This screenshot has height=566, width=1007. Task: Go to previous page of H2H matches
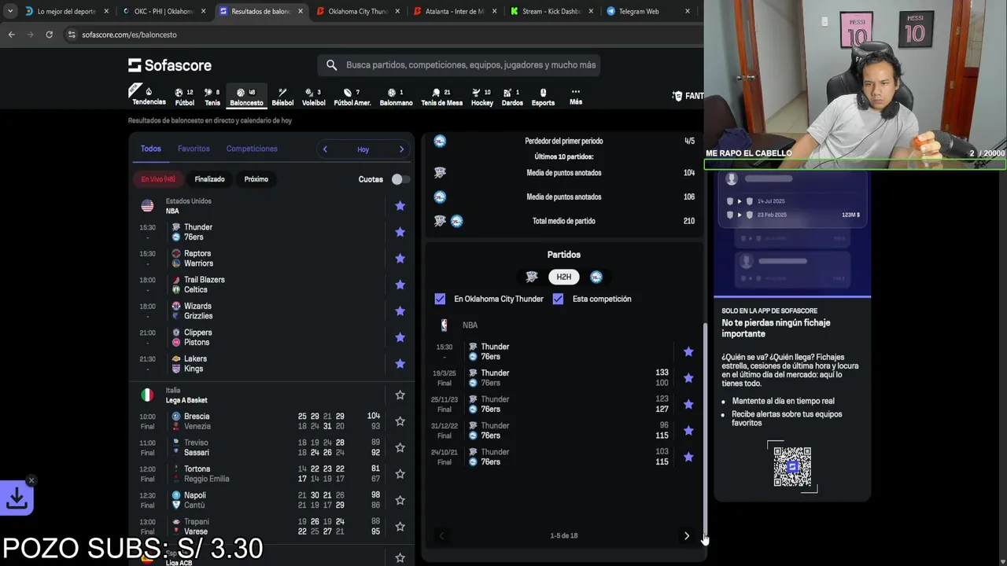click(441, 536)
